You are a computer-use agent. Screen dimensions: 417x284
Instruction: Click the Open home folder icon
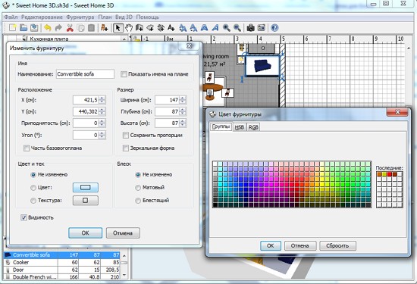coord(24,27)
